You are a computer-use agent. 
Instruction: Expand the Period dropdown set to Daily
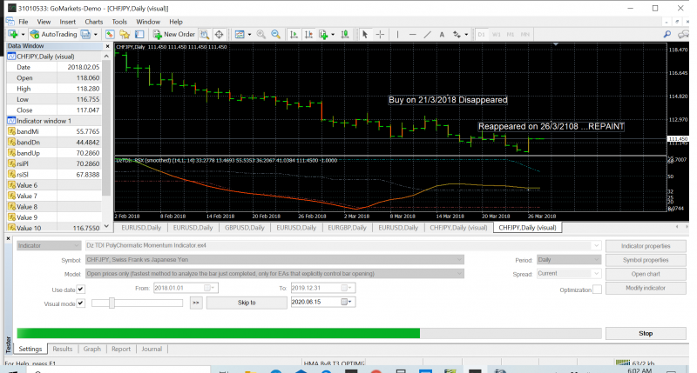click(597, 259)
